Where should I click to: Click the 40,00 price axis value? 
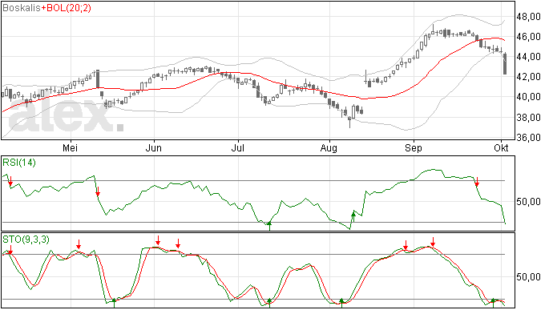coord(528,97)
